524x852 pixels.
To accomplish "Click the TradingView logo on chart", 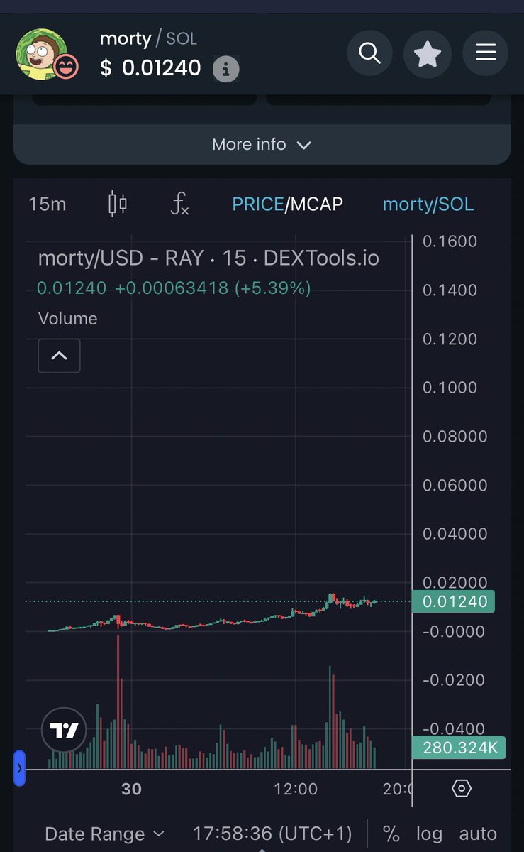I will [64, 730].
